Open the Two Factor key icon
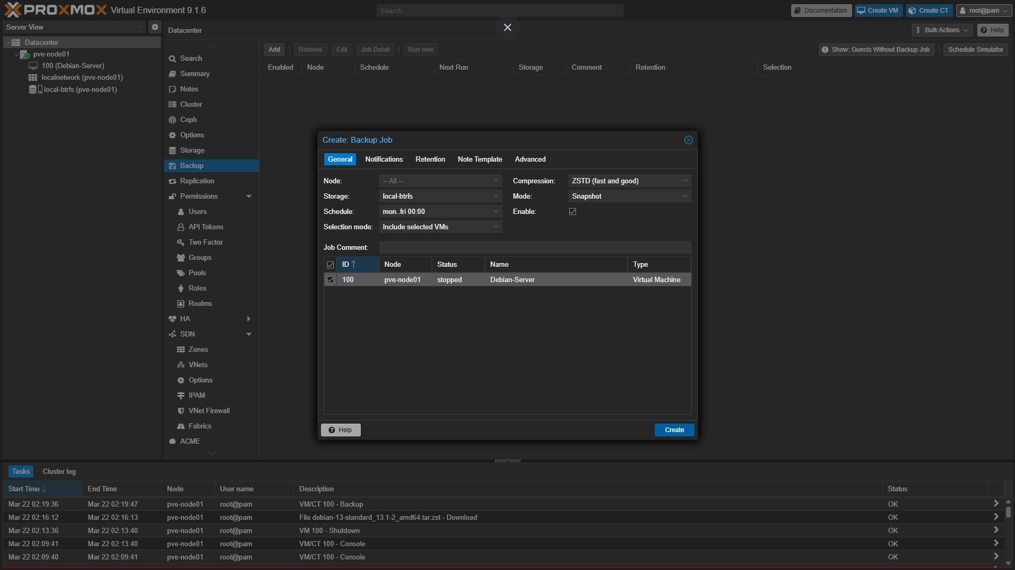The width and height of the screenshot is (1015, 570). point(181,242)
